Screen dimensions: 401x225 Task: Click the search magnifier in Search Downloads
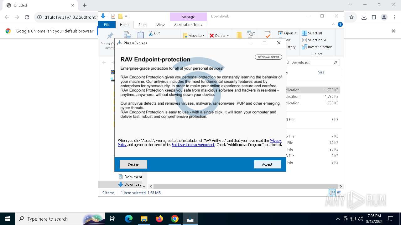(335, 62)
